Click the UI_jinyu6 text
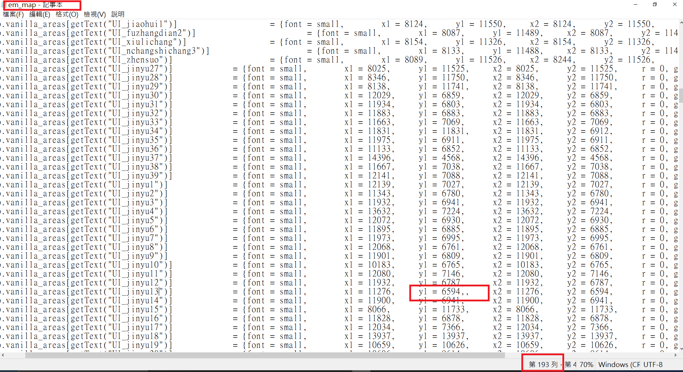The width and height of the screenshot is (683, 372). 133,229
